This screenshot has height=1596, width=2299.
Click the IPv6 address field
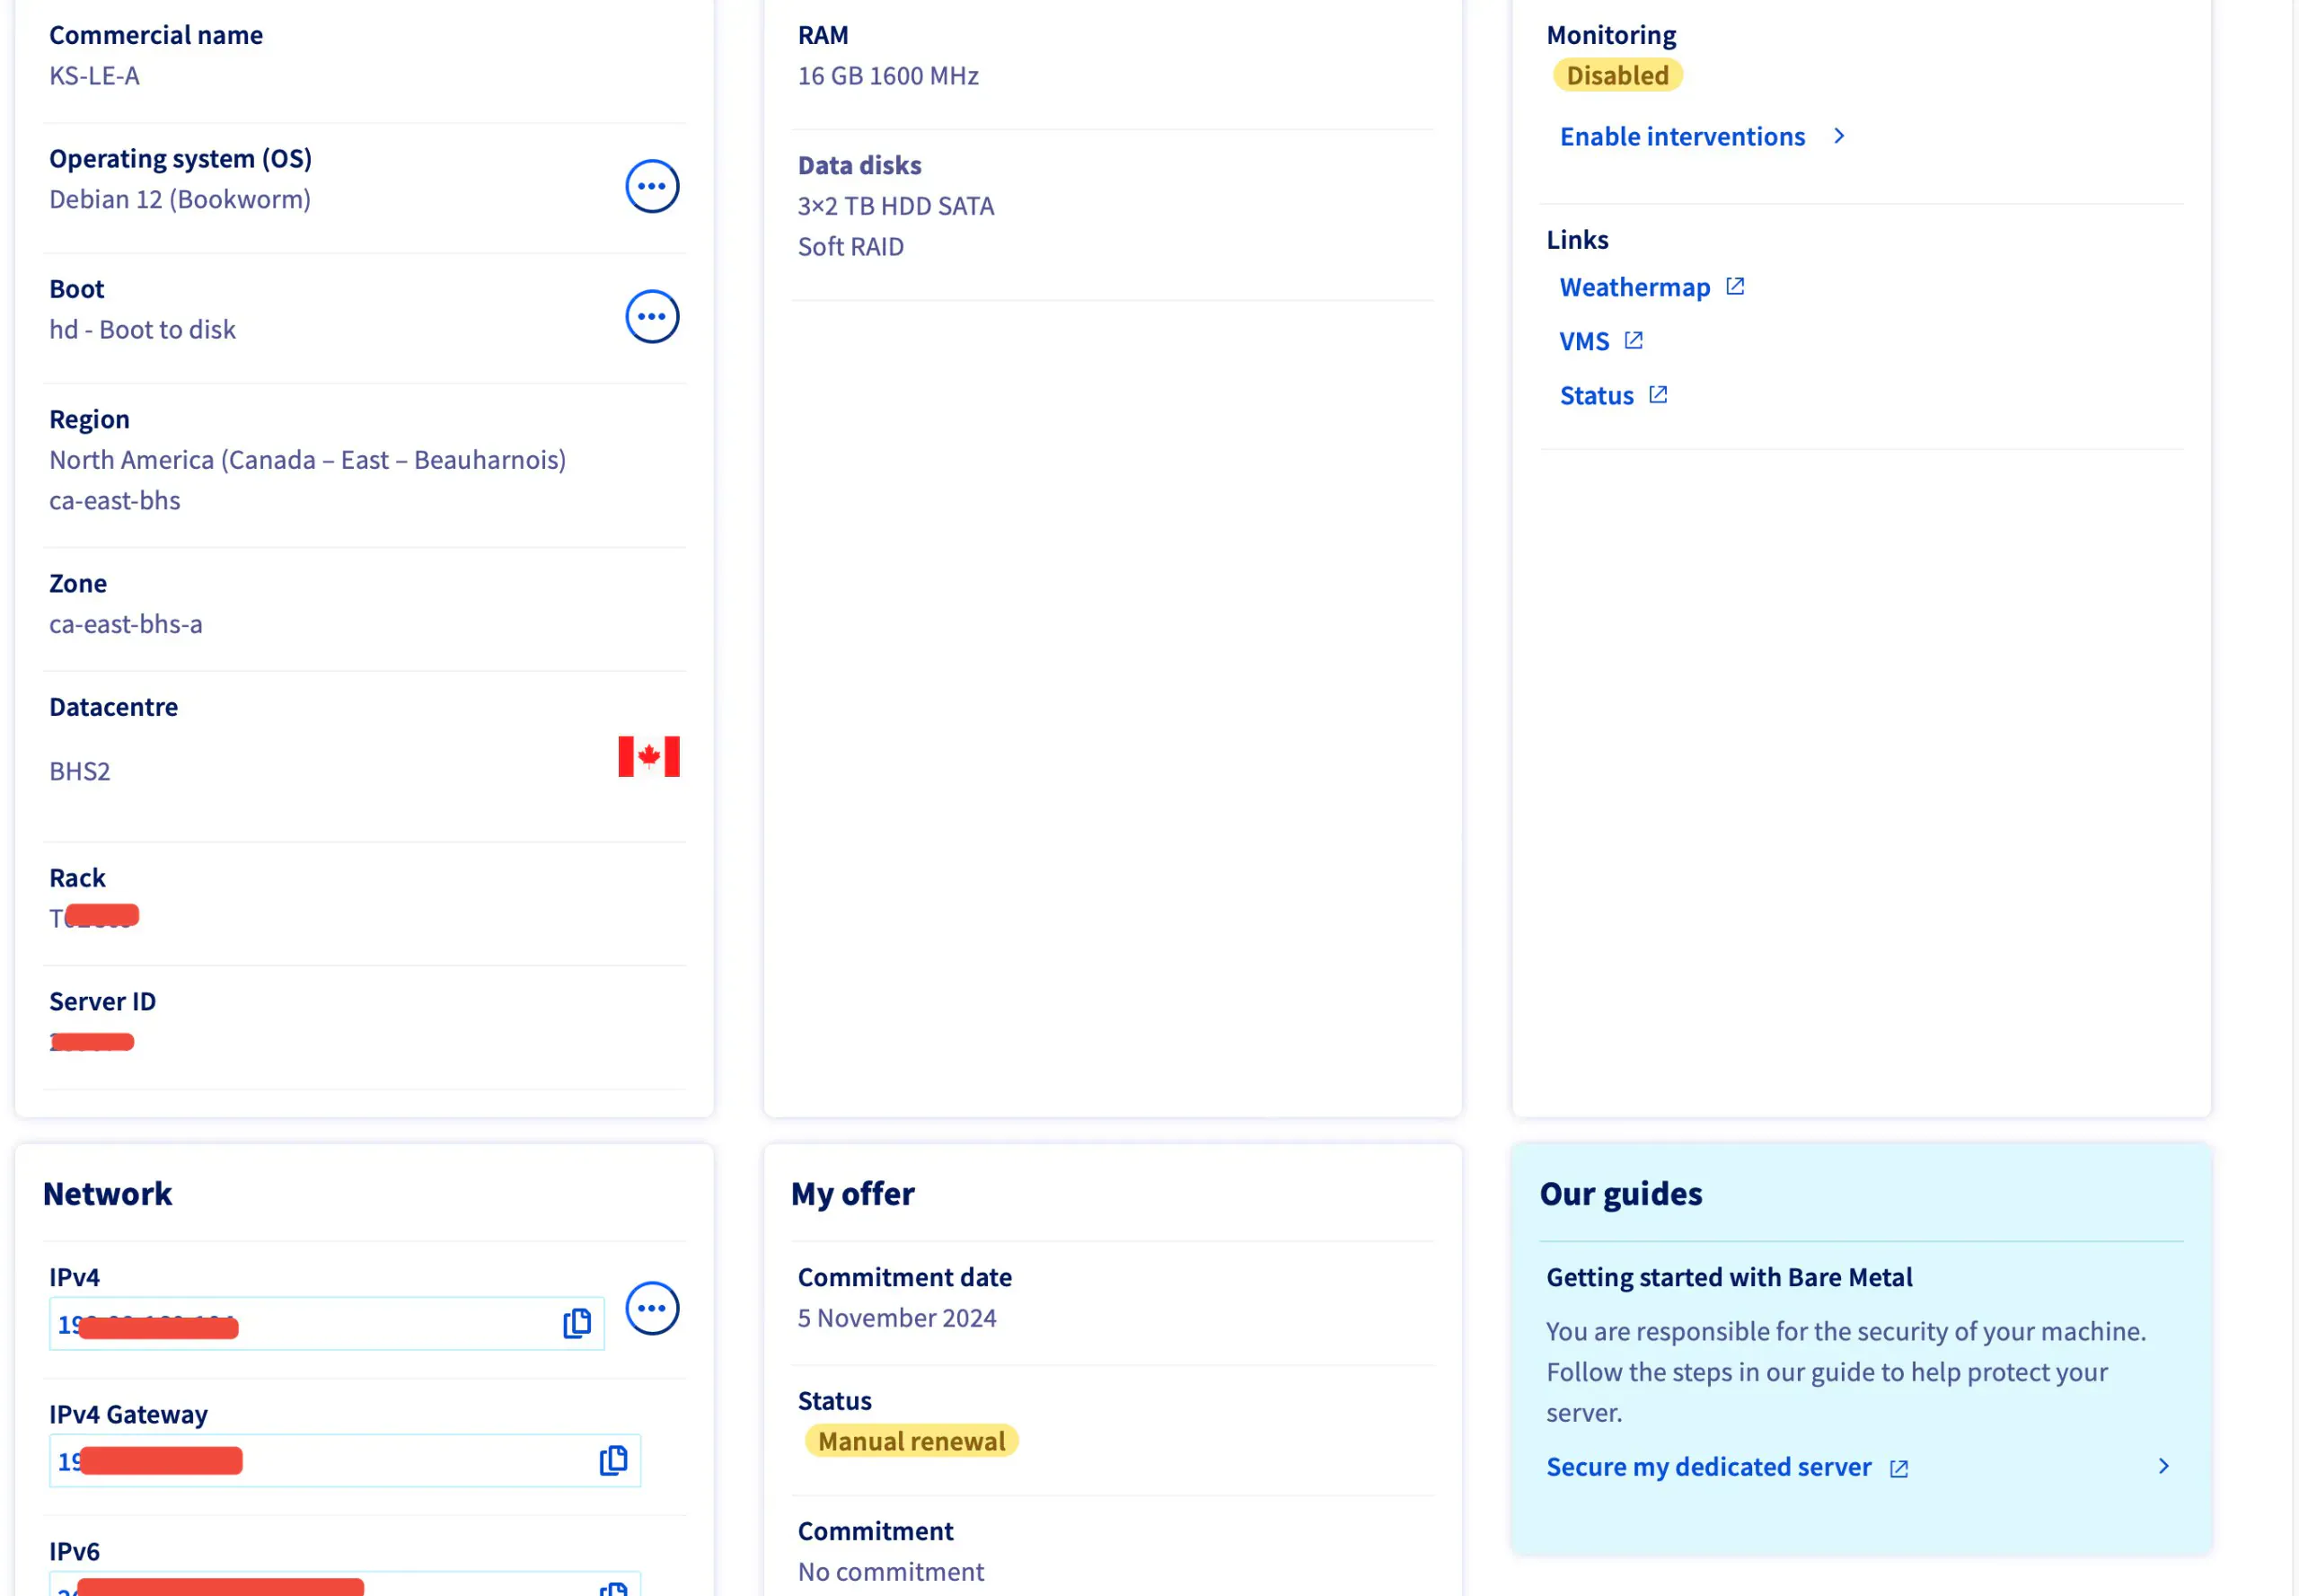pos(345,1584)
